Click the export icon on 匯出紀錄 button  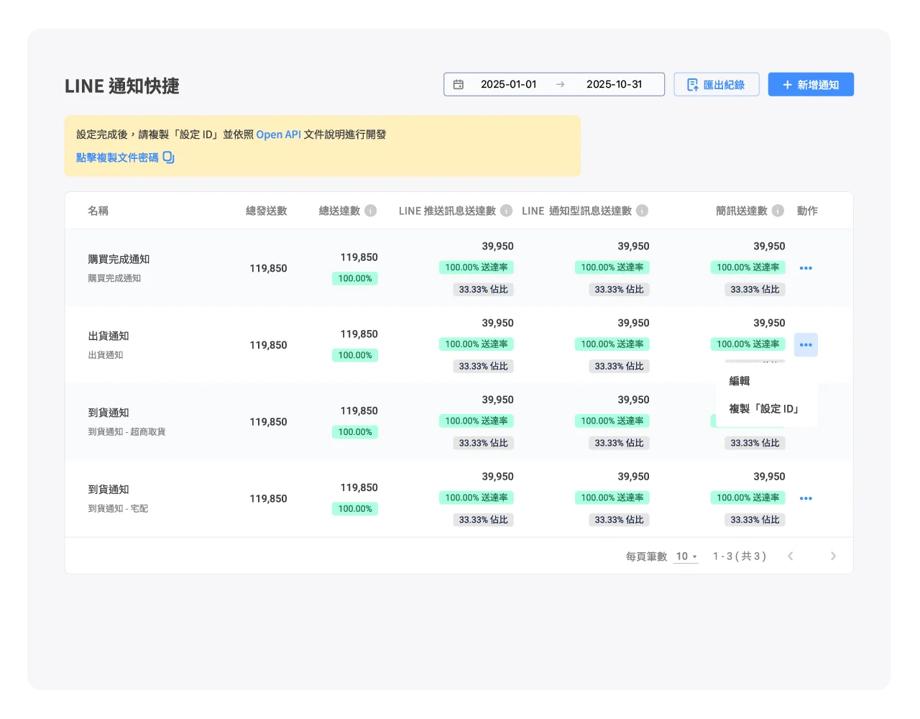pyautogui.click(x=691, y=84)
